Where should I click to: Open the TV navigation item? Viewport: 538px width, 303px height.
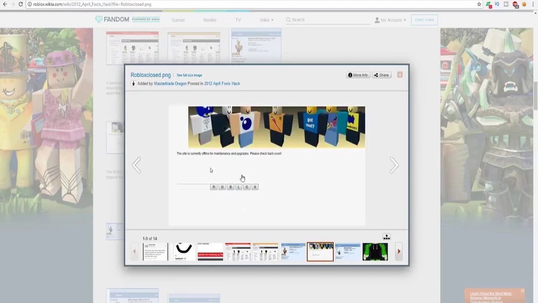click(238, 20)
